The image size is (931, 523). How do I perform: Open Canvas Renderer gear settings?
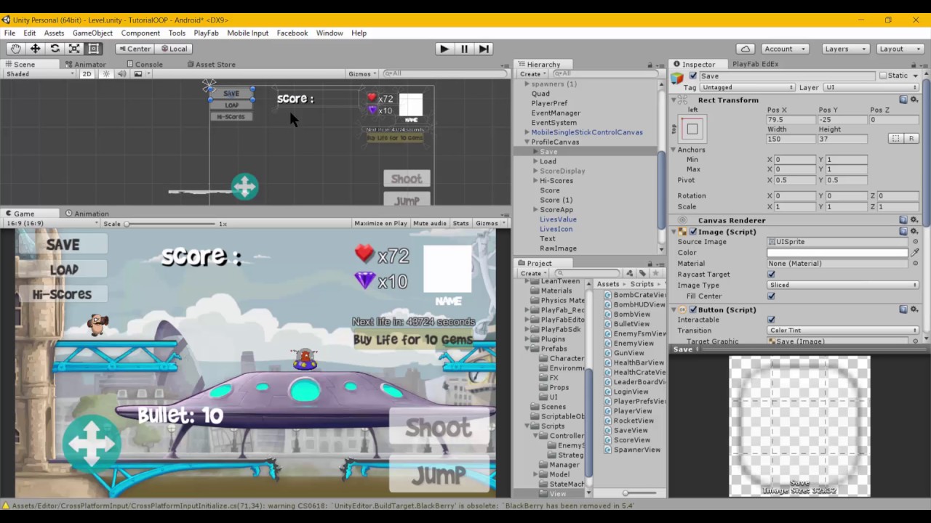(x=914, y=220)
